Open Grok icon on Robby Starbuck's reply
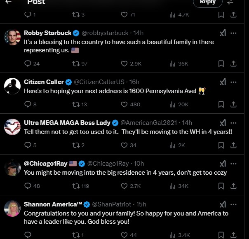This screenshot has height=239, width=249. (222, 33)
